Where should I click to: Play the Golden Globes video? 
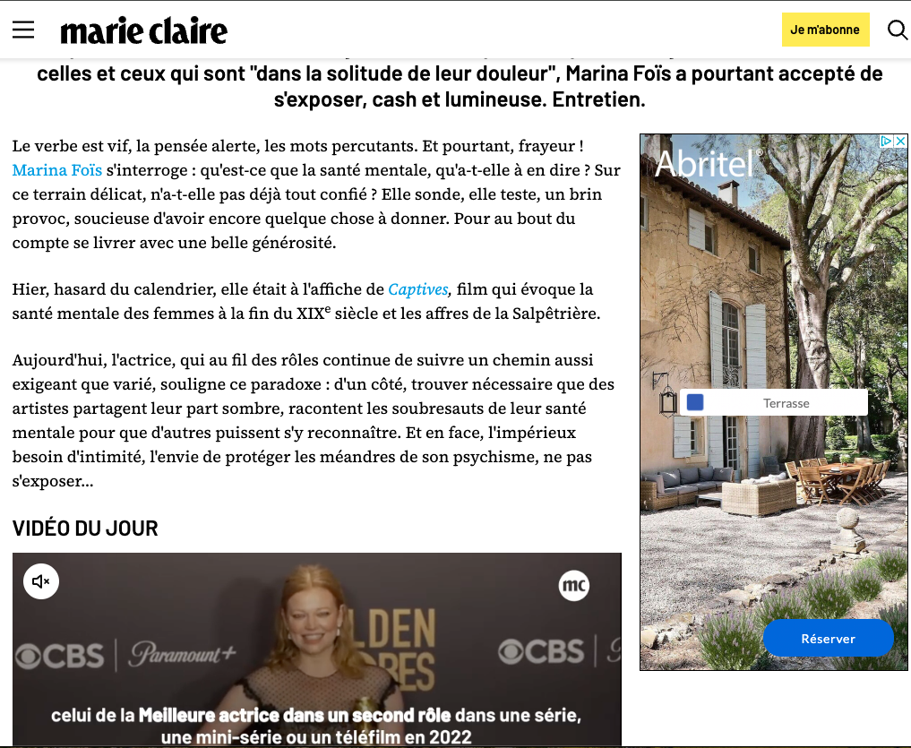(316, 649)
